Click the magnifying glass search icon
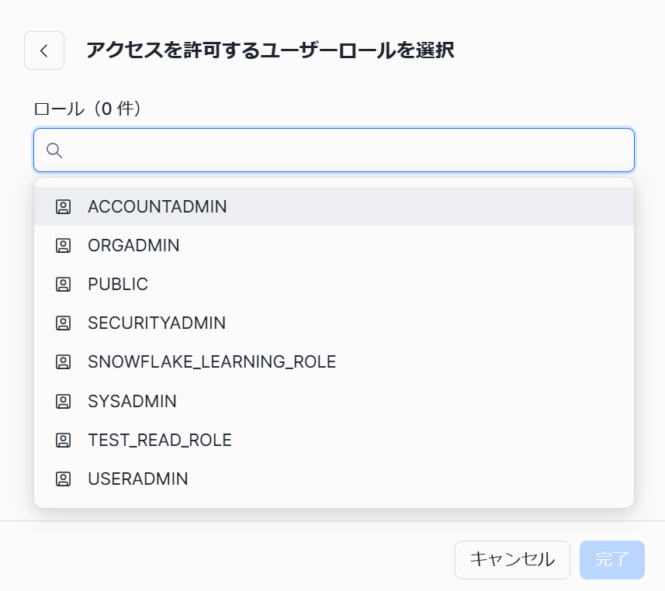Image resolution: width=665 pixels, height=591 pixels. point(54,150)
